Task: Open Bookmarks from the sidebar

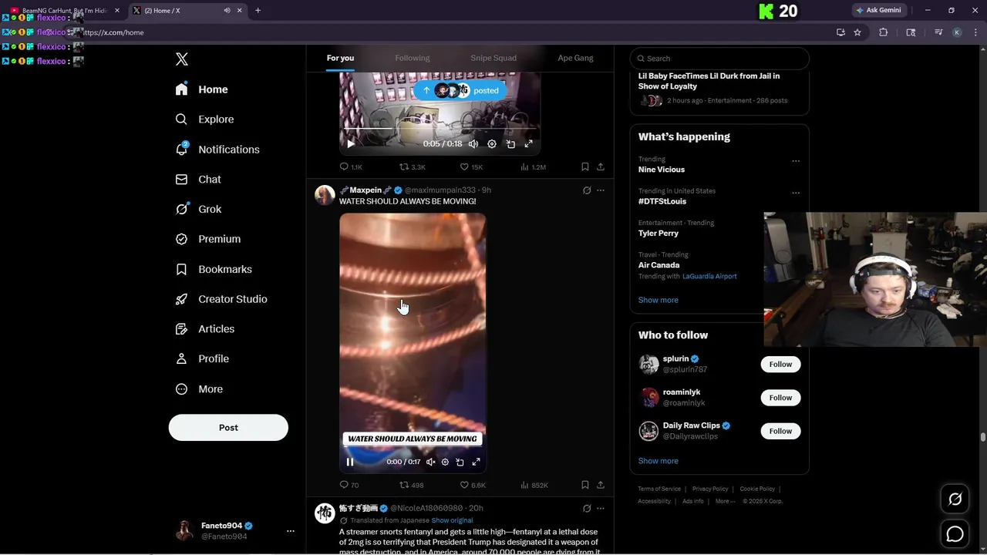Action: (214, 269)
